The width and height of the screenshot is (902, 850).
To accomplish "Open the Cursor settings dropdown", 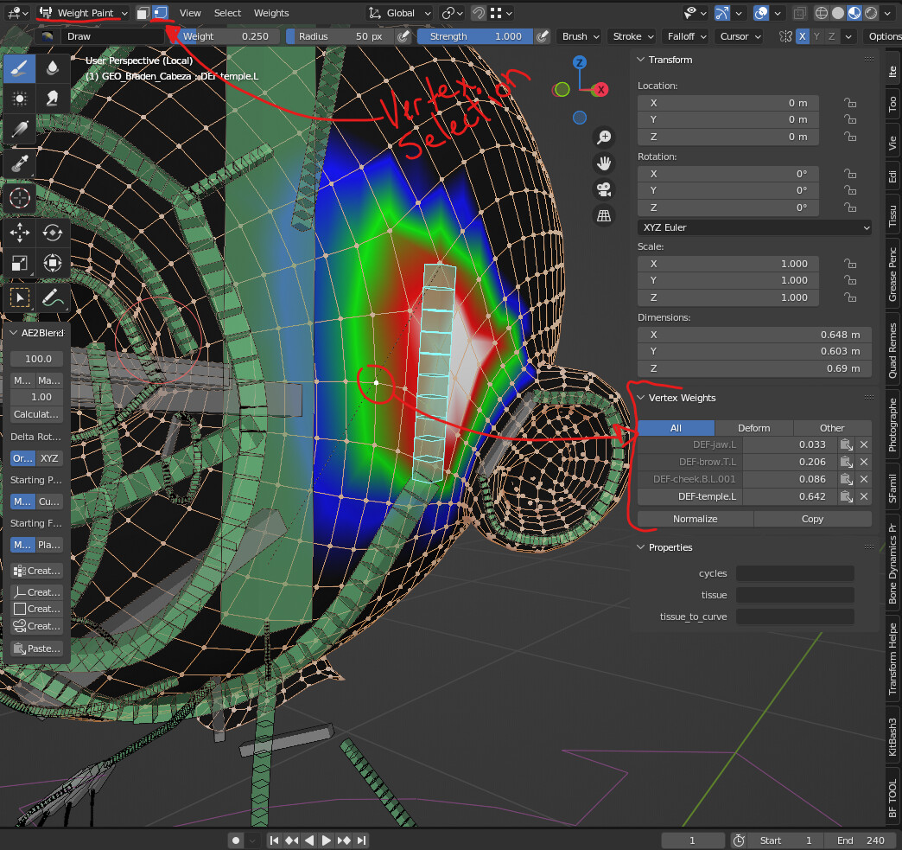I will tap(740, 36).
